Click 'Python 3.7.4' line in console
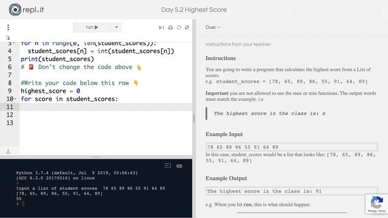Screen dimensions: 388x218 (x=77, y=173)
